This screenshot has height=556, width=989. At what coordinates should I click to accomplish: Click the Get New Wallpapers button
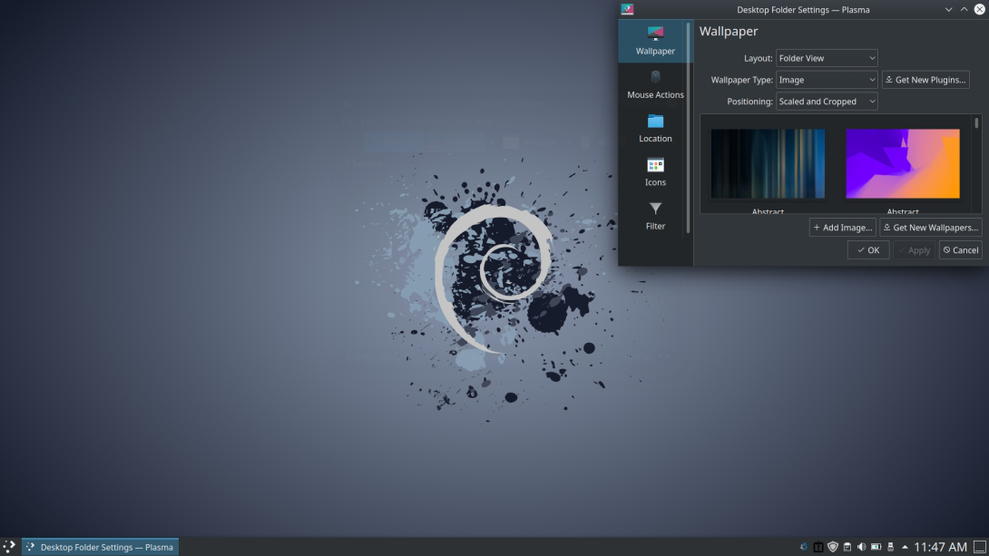pos(930,228)
